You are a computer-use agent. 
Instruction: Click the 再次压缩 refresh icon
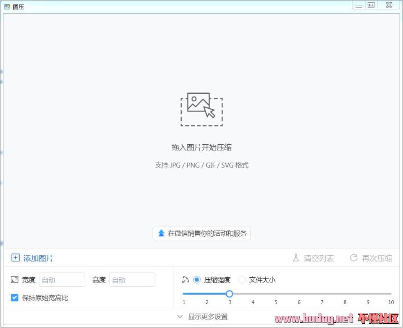pyautogui.click(x=354, y=258)
